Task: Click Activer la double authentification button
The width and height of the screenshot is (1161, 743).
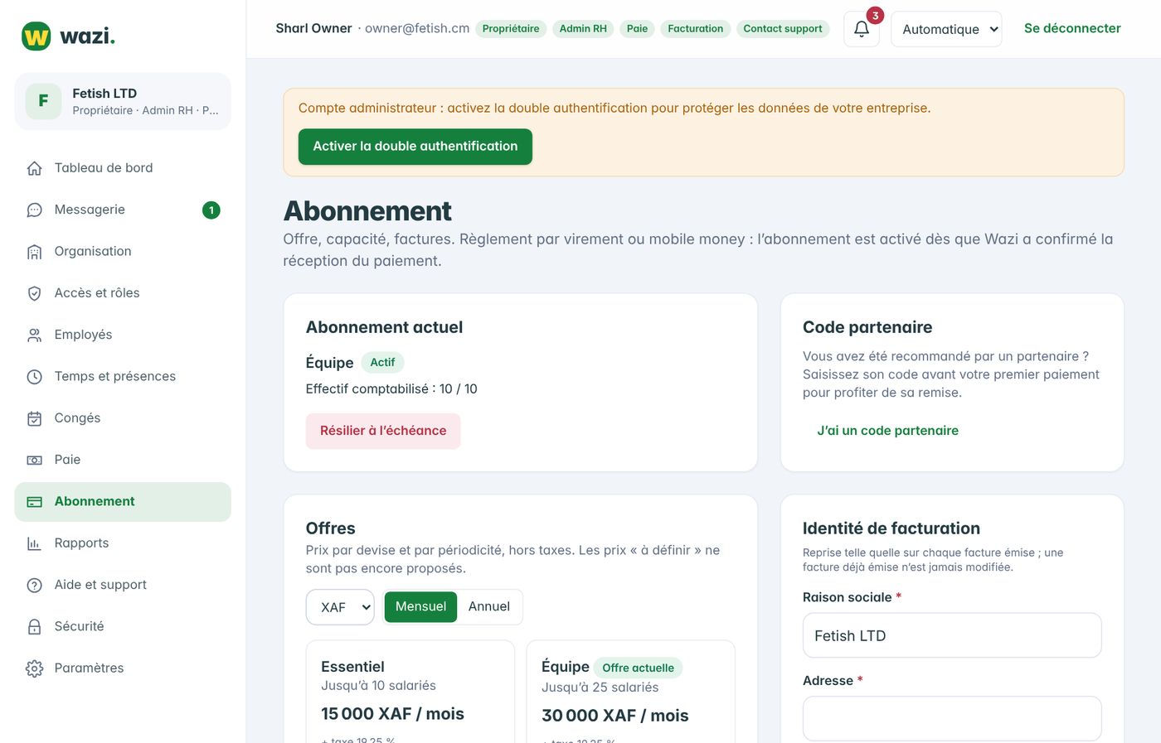Action: (415, 147)
